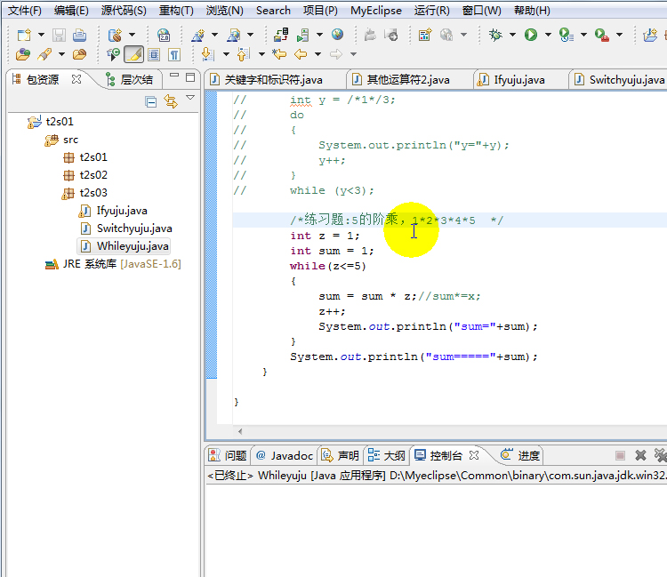Click the Debug bug icon

pos(495,35)
